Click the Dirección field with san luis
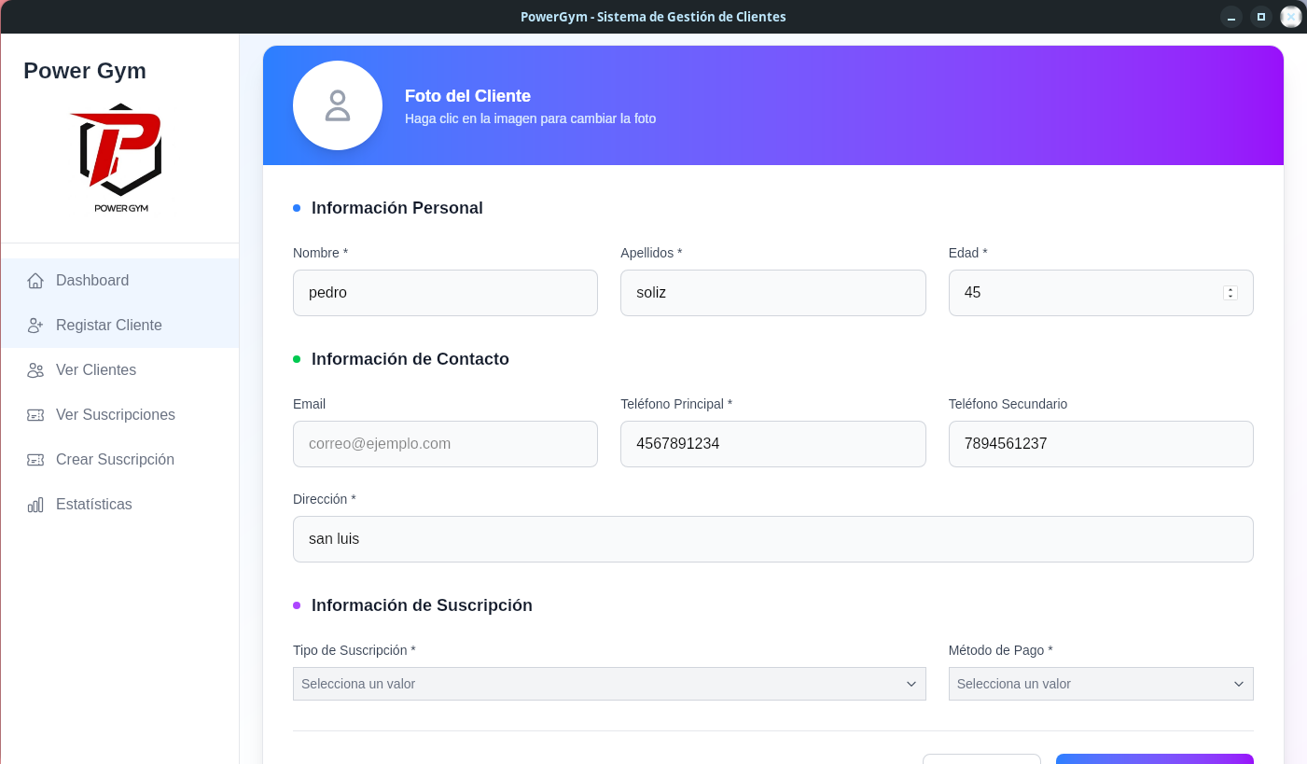Viewport: 1307px width, 764px height. tap(772, 539)
